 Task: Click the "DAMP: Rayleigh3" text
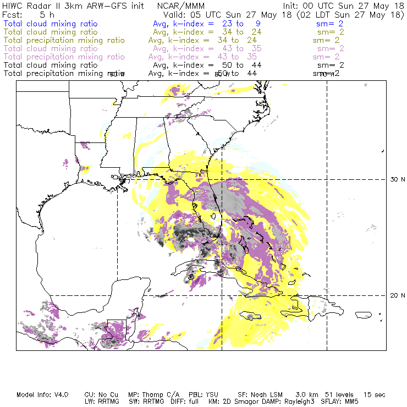[288, 402]
